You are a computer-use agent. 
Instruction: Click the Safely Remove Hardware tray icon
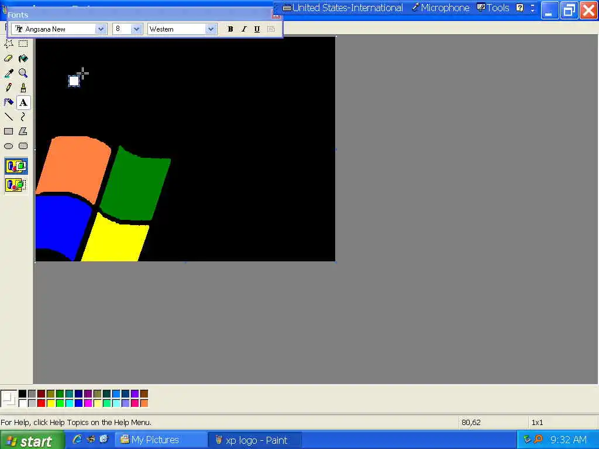point(527,440)
